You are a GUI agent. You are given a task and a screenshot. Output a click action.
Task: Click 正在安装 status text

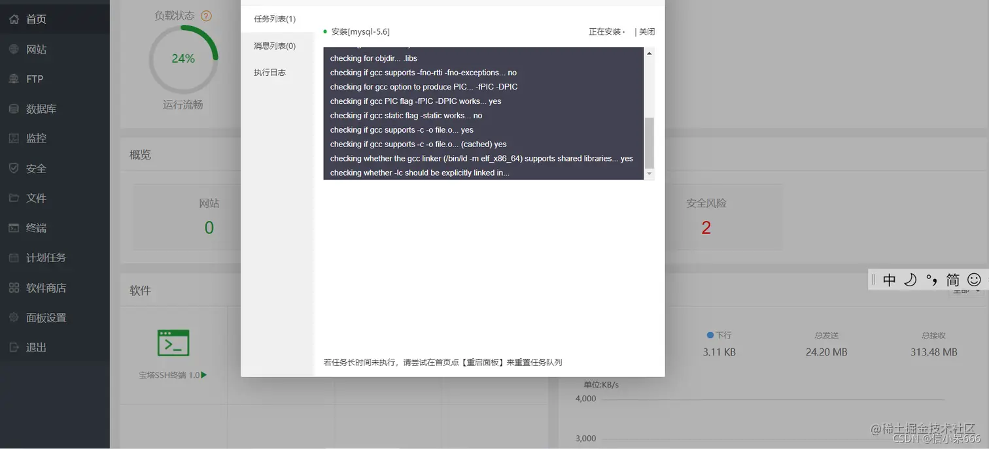(x=605, y=31)
